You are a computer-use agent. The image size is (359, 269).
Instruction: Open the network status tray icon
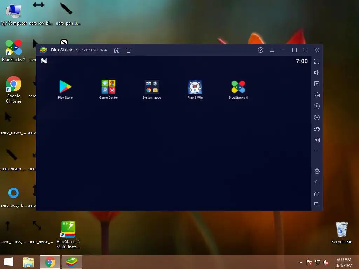click(x=318, y=262)
